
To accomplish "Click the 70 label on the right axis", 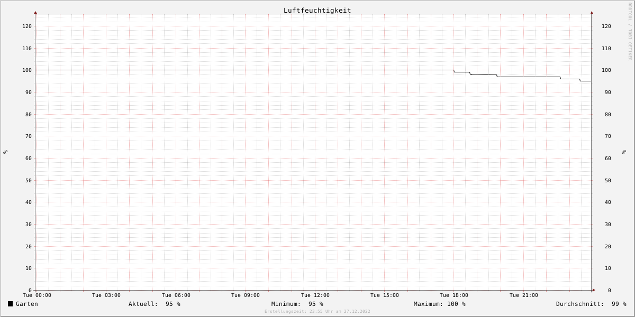I will point(608,136).
